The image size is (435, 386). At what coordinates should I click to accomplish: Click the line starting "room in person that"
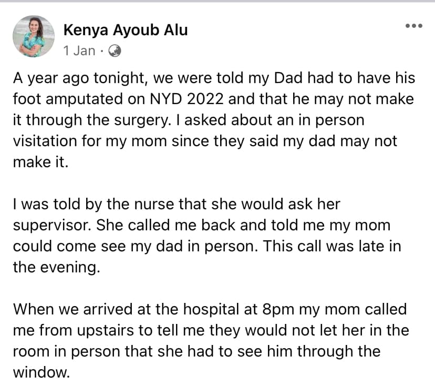click(196, 352)
